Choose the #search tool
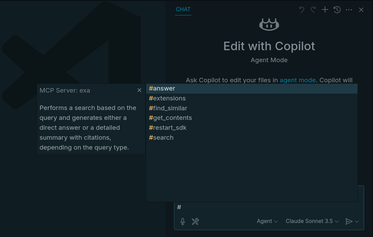The height and width of the screenshot is (237, 373). point(161,138)
